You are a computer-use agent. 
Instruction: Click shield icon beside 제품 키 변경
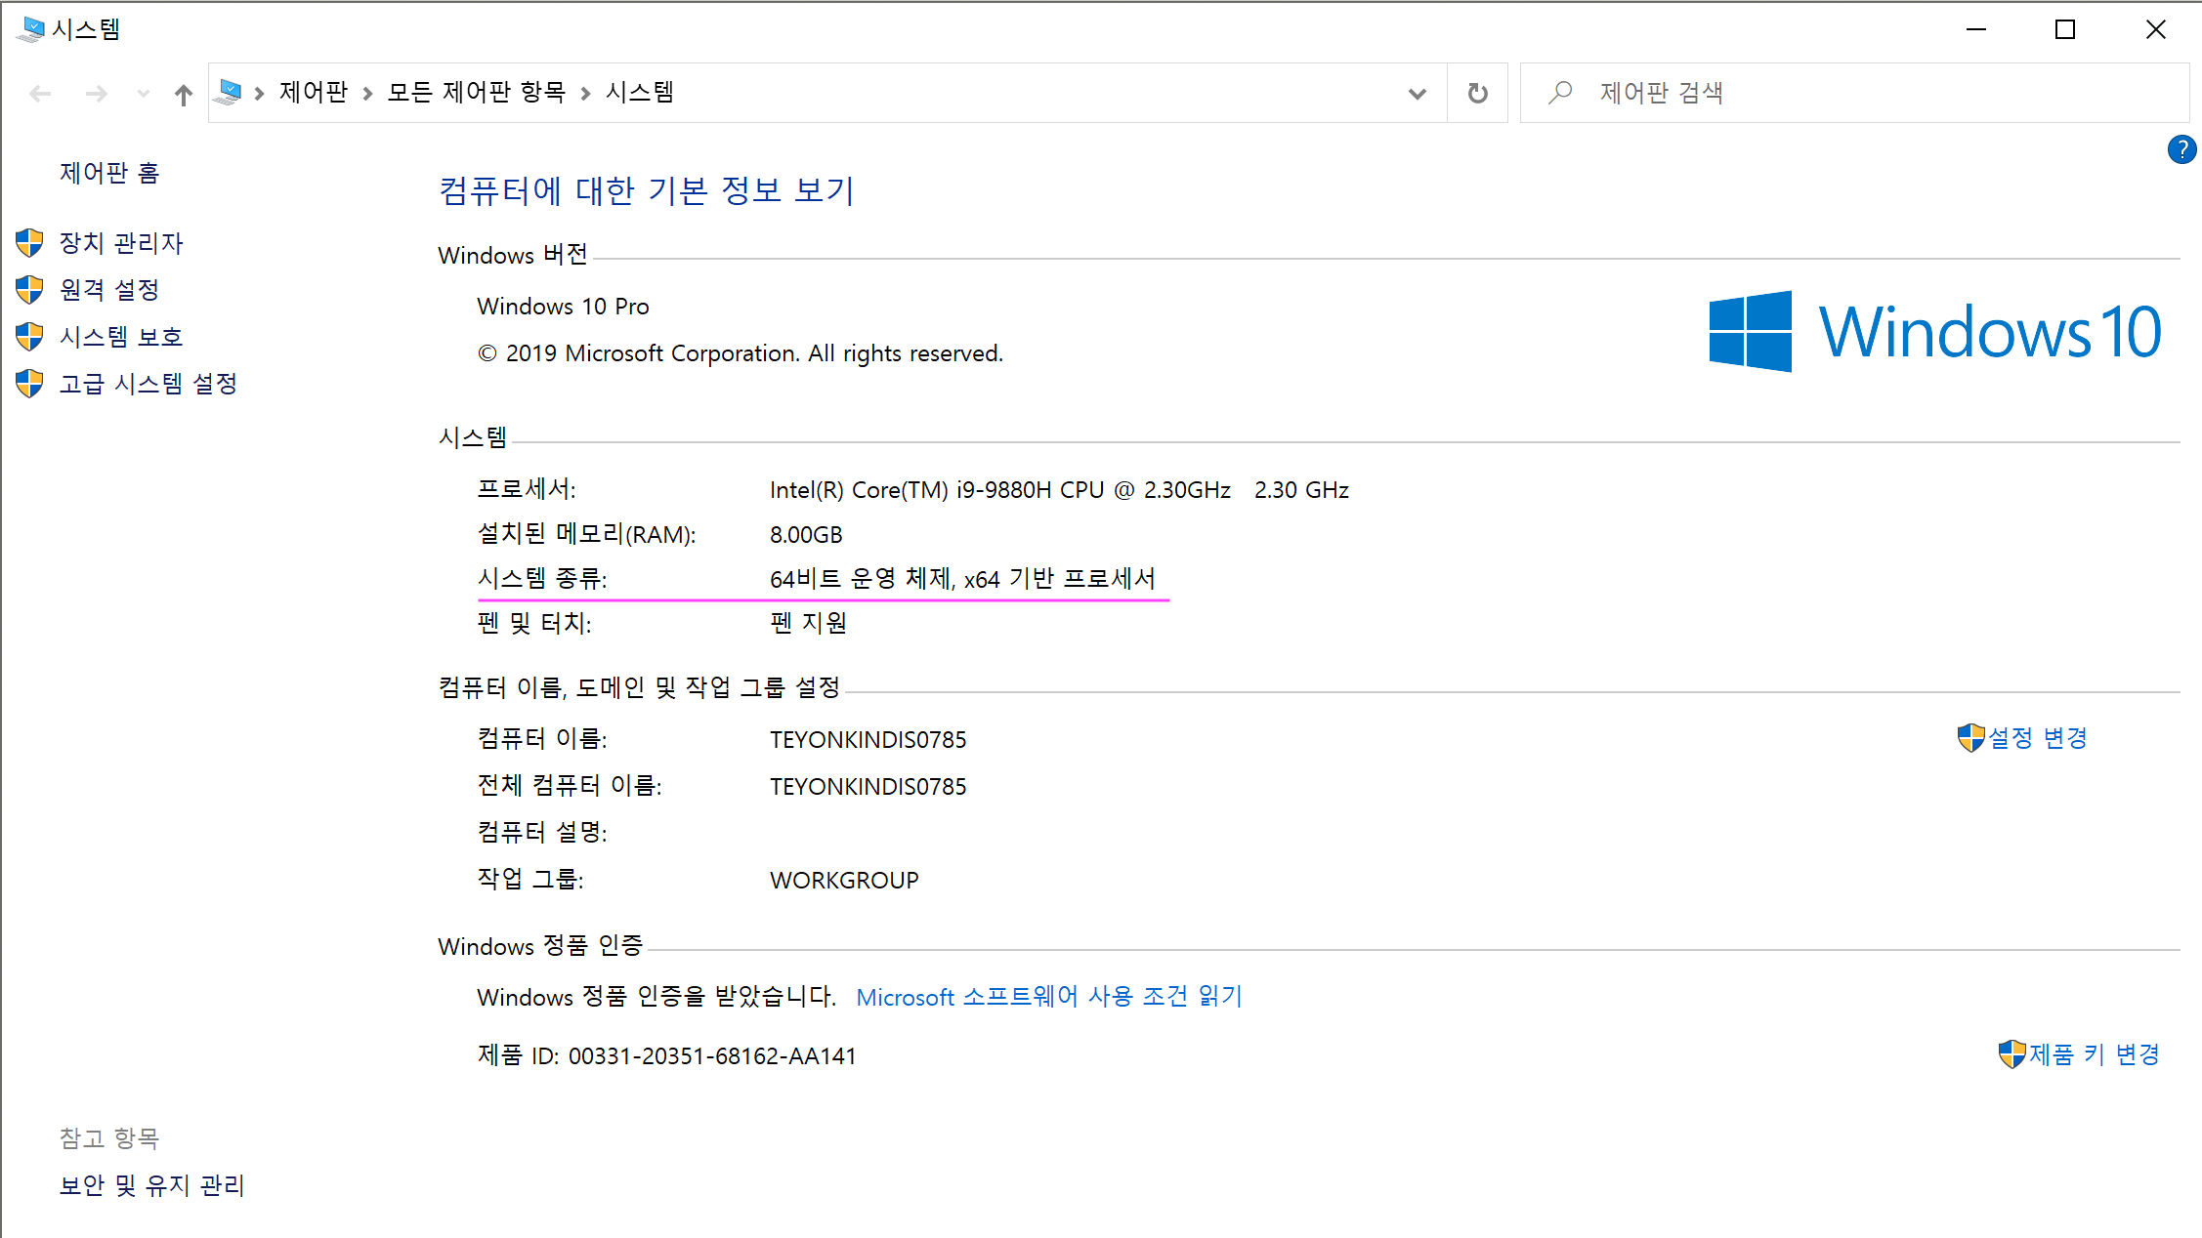tap(2011, 1054)
